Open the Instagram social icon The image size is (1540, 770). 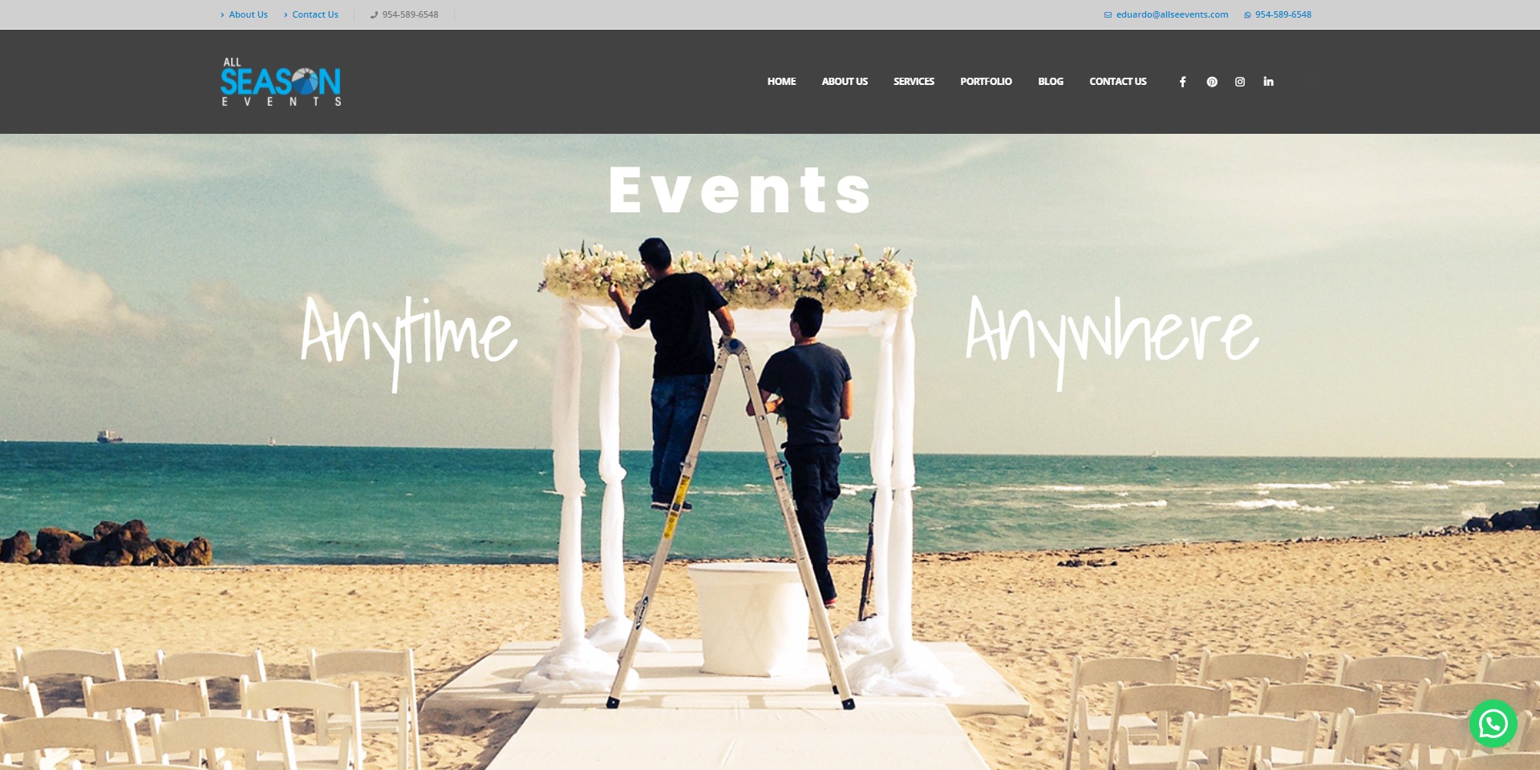(1240, 82)
